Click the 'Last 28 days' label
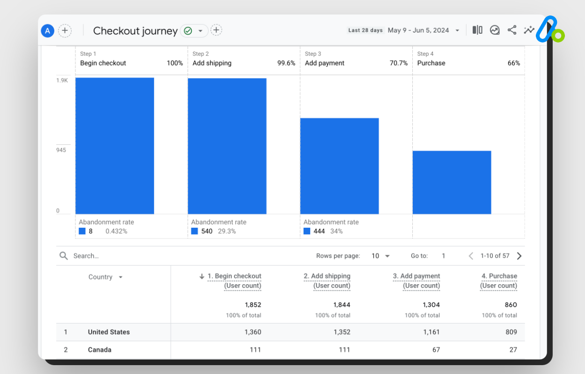Viewport: 585px width, 374px height. coord(365,30)
